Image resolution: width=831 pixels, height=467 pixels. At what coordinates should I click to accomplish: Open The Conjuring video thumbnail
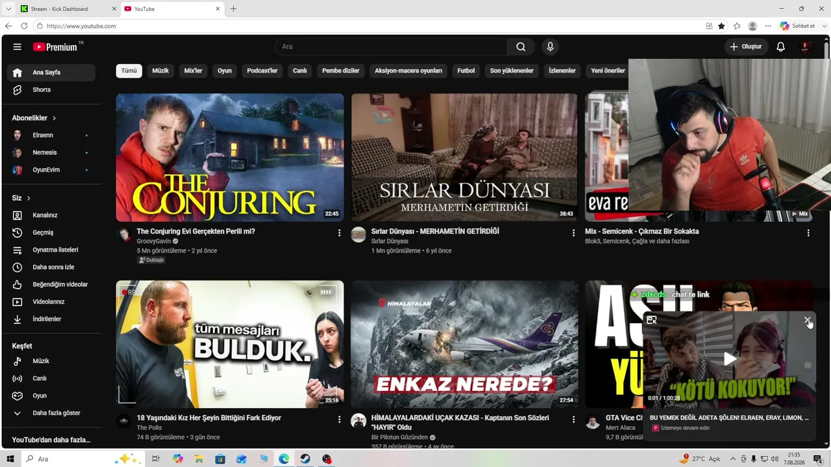(x=230, y=158)
